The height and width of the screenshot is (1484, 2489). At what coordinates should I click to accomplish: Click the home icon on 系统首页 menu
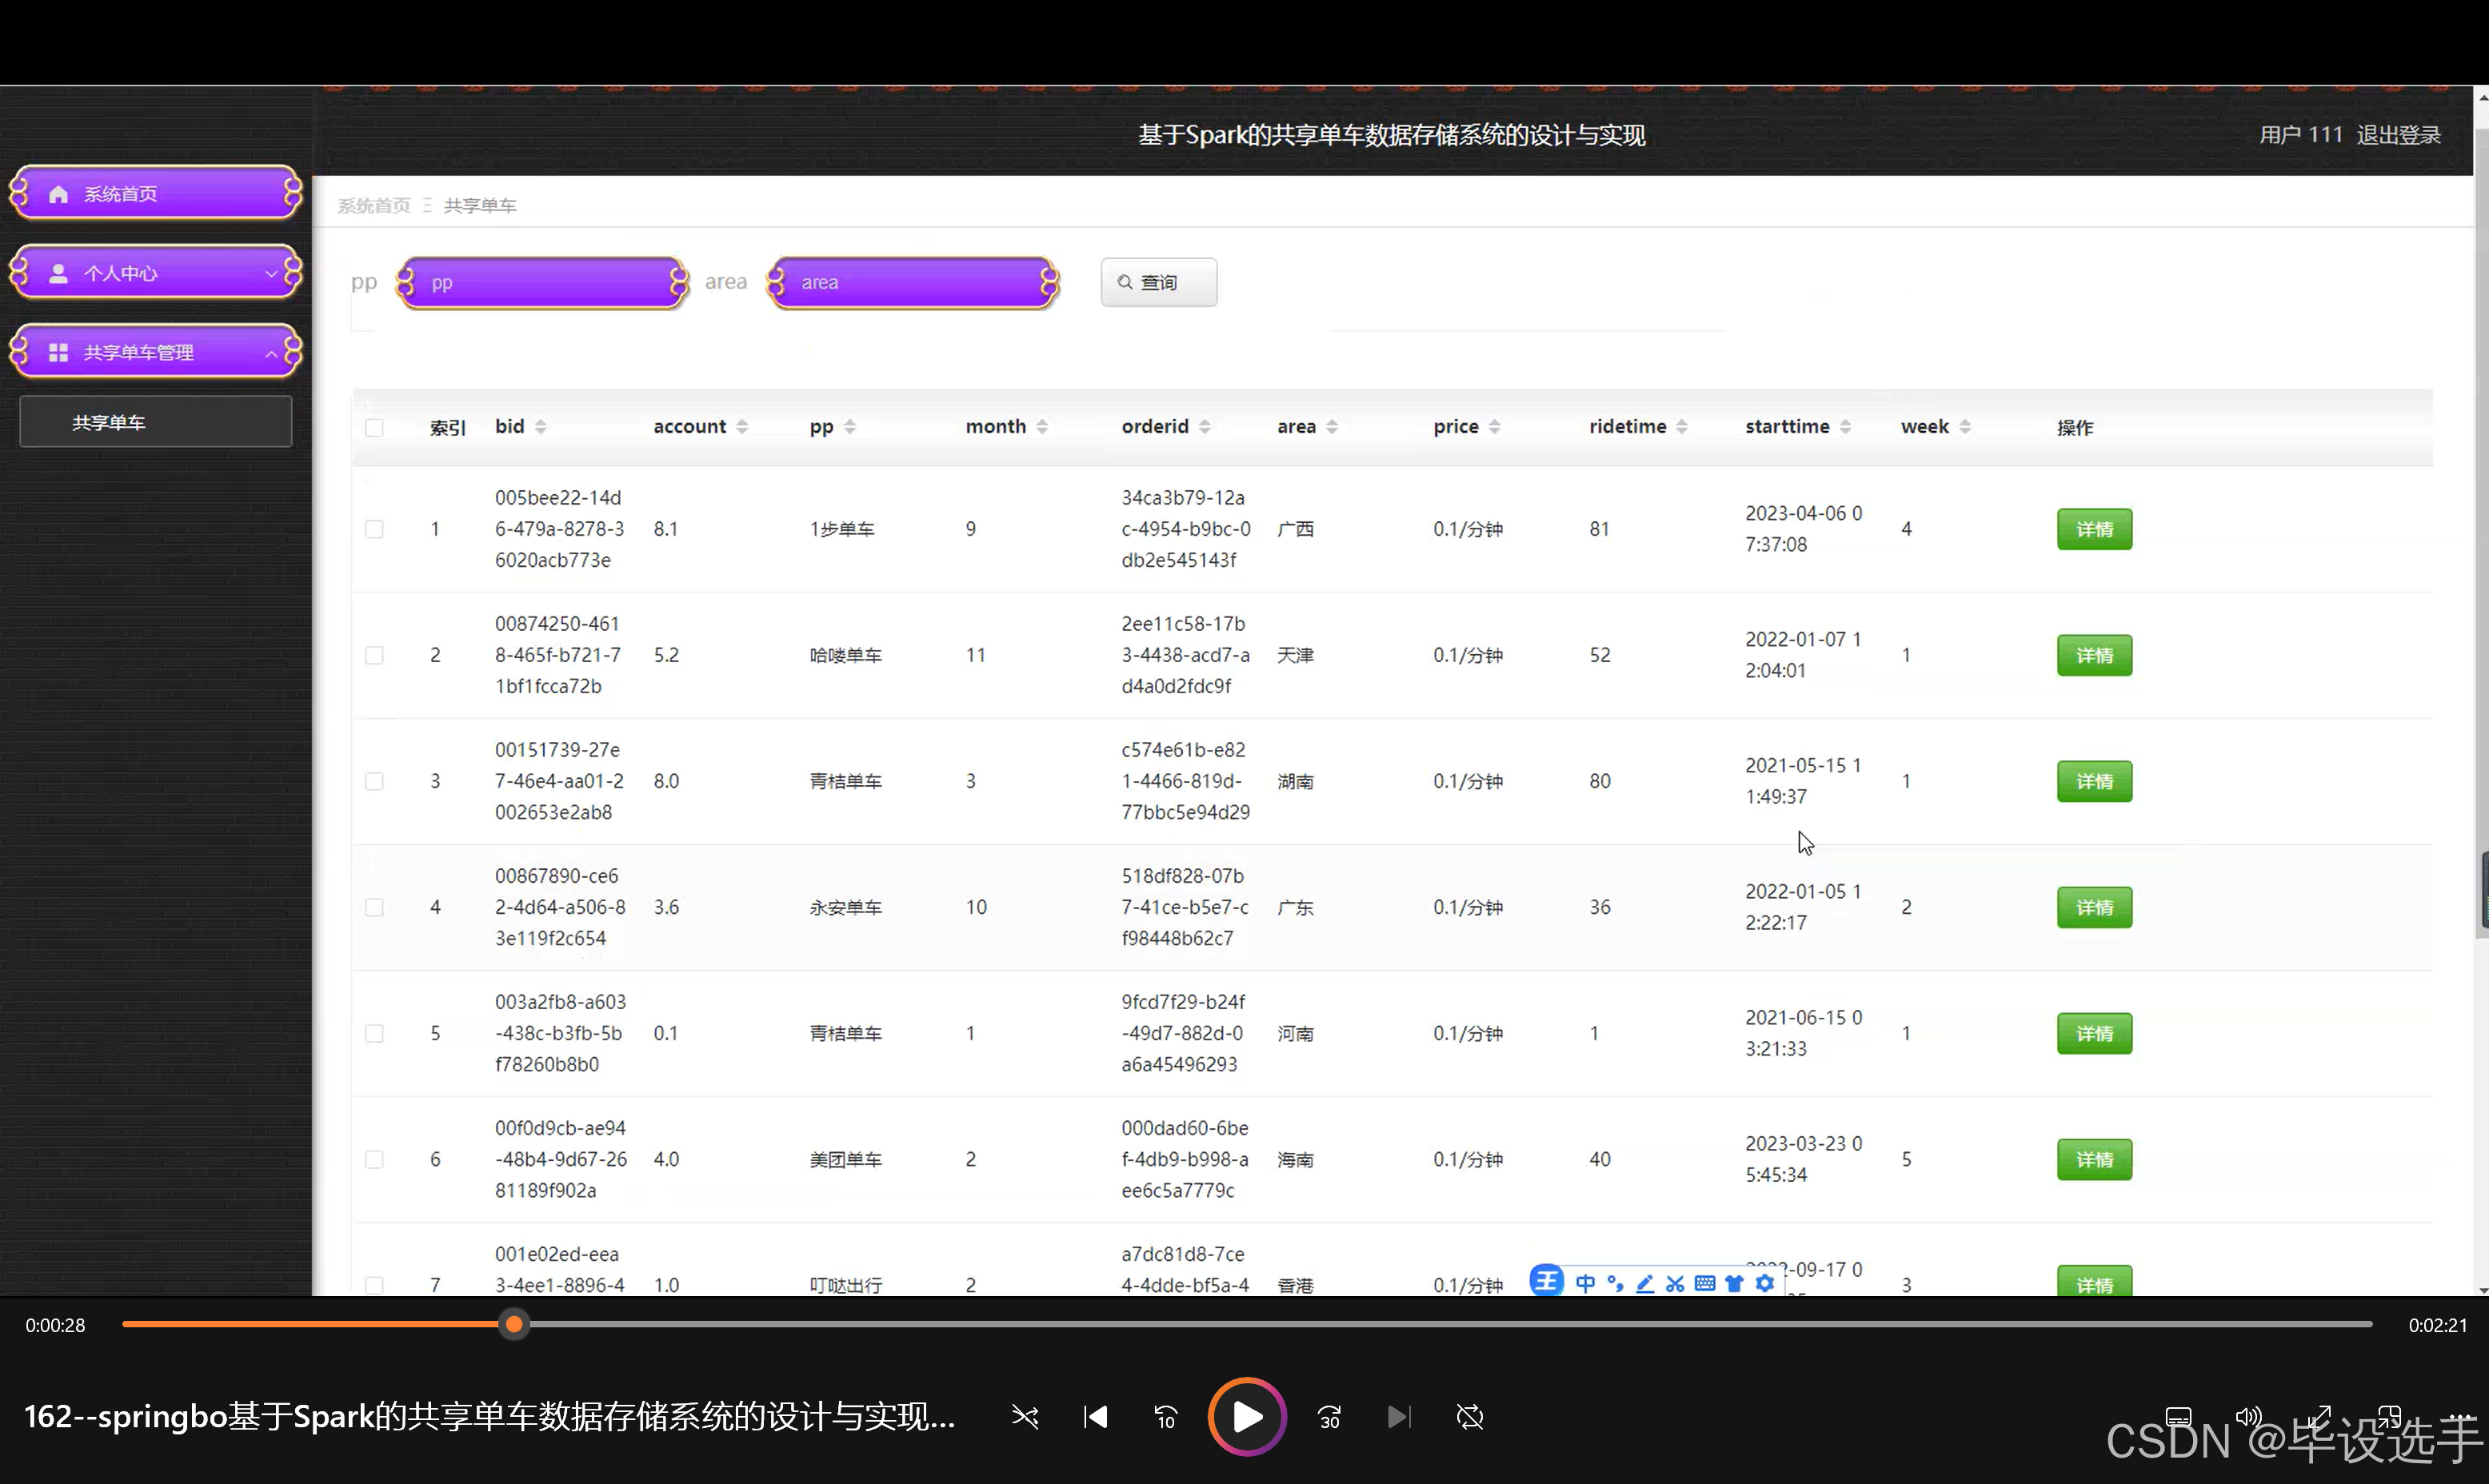58,194
